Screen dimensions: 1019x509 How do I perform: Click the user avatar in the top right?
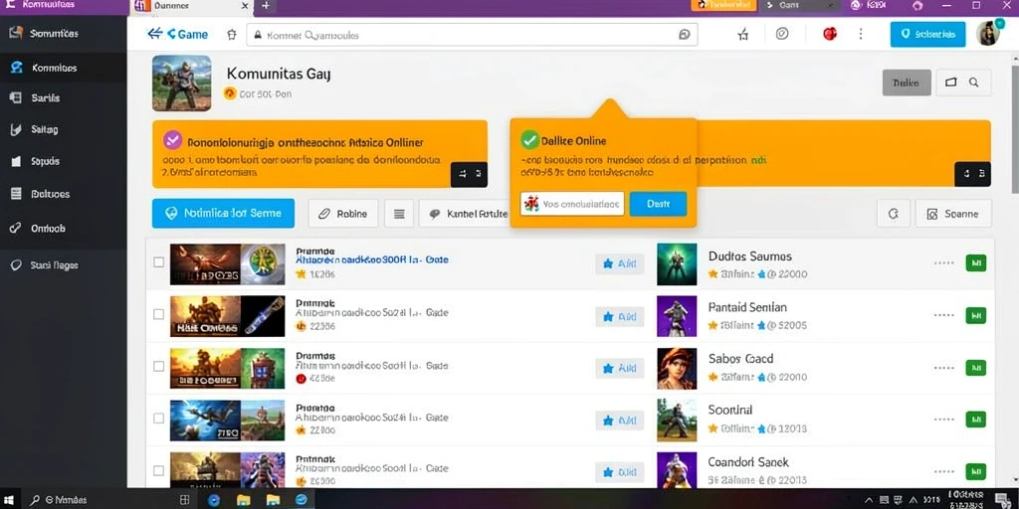(988, 34)
